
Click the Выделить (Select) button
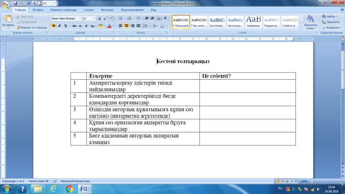coord(331,28)
